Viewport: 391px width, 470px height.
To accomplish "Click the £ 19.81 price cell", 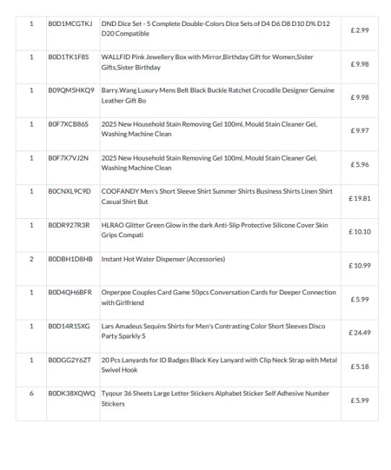I will click(x=359, y=198).
